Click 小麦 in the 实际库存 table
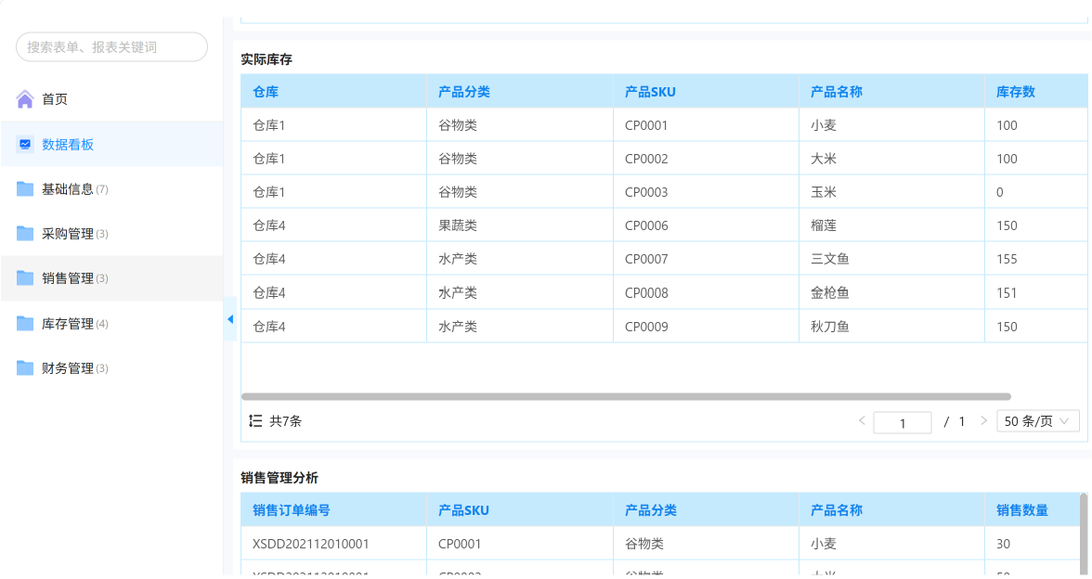 pos(891,125)
